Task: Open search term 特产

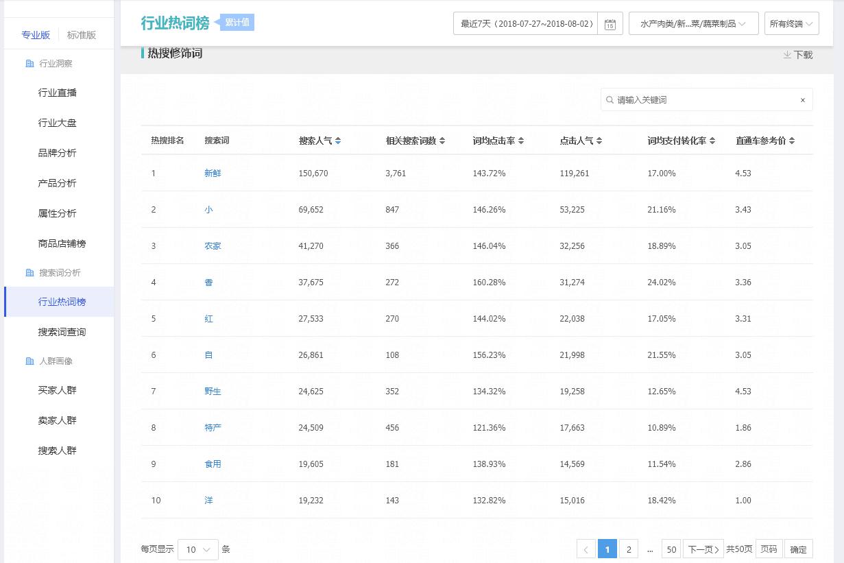Action: coord(213,428)
